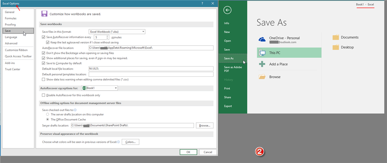387x163 pixels.
Task: Click in the Default local file location field
Action: point(151,69)
